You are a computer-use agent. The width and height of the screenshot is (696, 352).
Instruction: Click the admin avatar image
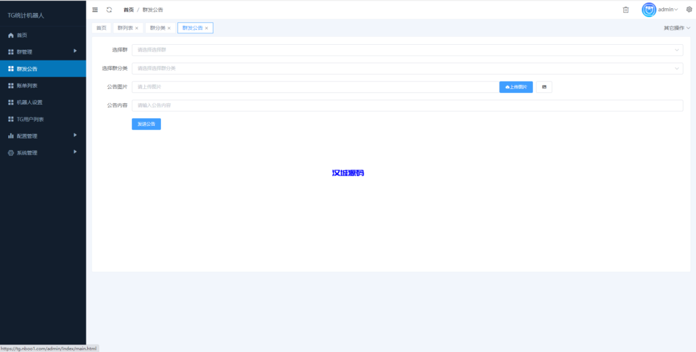pos(649,10)
